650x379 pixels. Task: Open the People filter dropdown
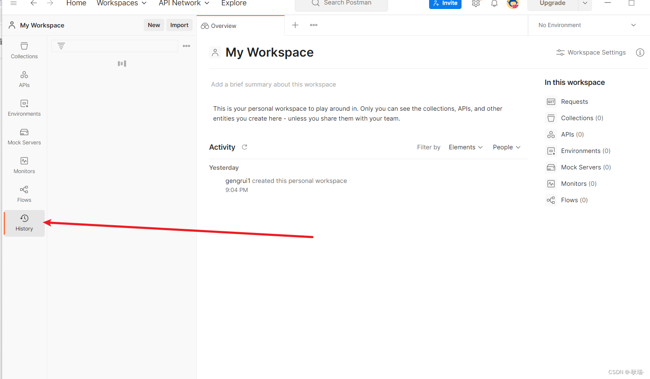click(x=507, y=147)
